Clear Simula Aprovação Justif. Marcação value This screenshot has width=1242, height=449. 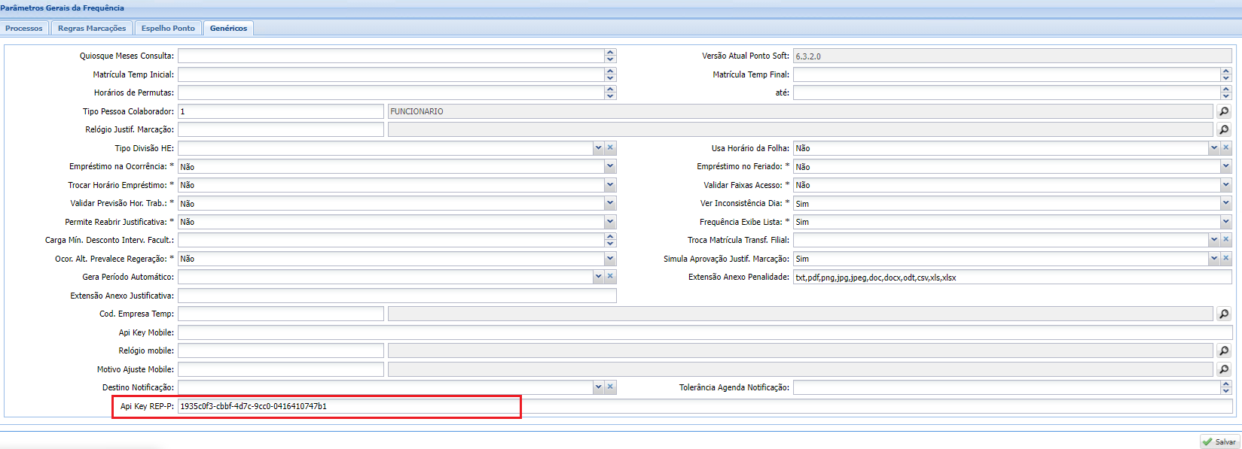pos(1226,259)
